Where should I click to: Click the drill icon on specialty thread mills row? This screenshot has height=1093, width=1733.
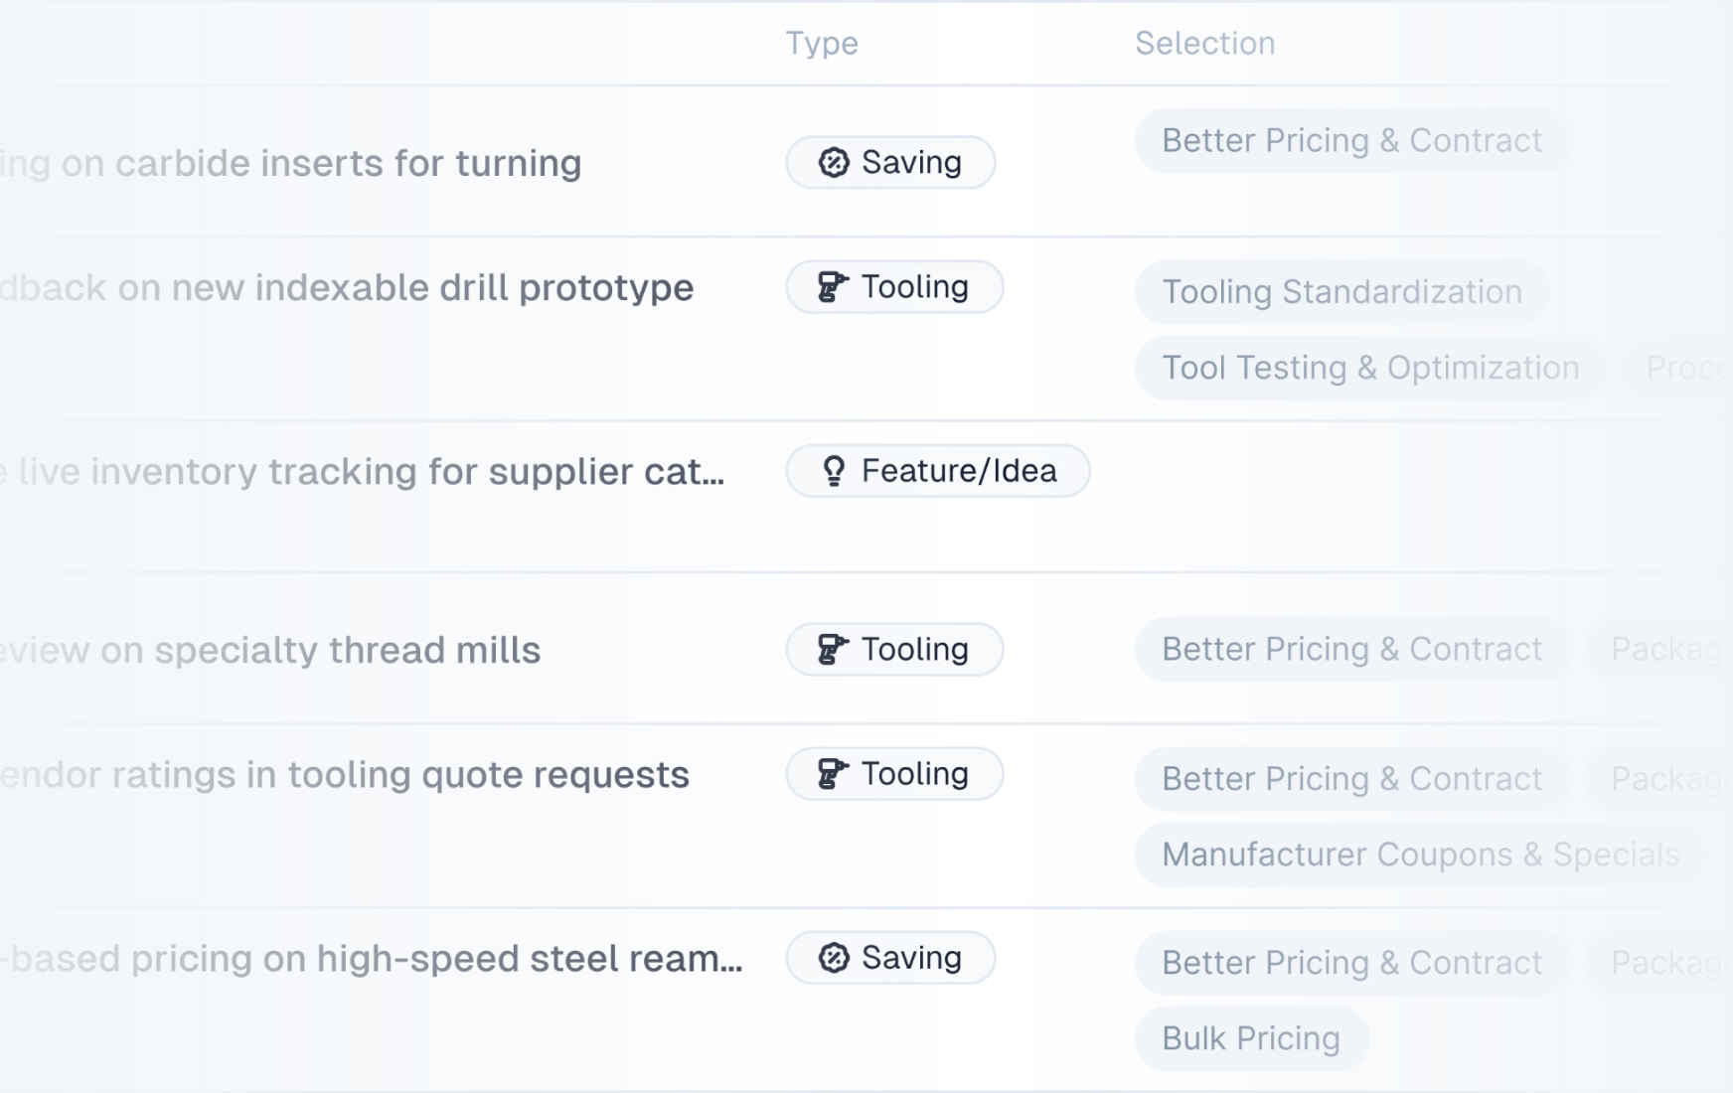tap(833, 650)
